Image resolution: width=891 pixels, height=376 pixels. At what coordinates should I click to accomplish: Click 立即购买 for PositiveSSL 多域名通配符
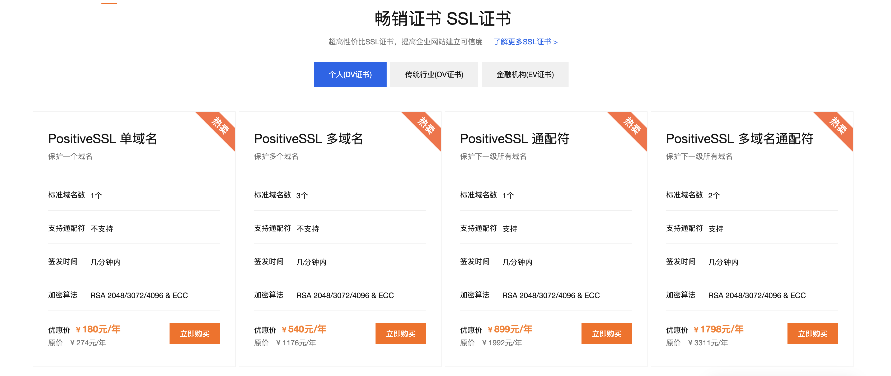[x=812, y=333]
